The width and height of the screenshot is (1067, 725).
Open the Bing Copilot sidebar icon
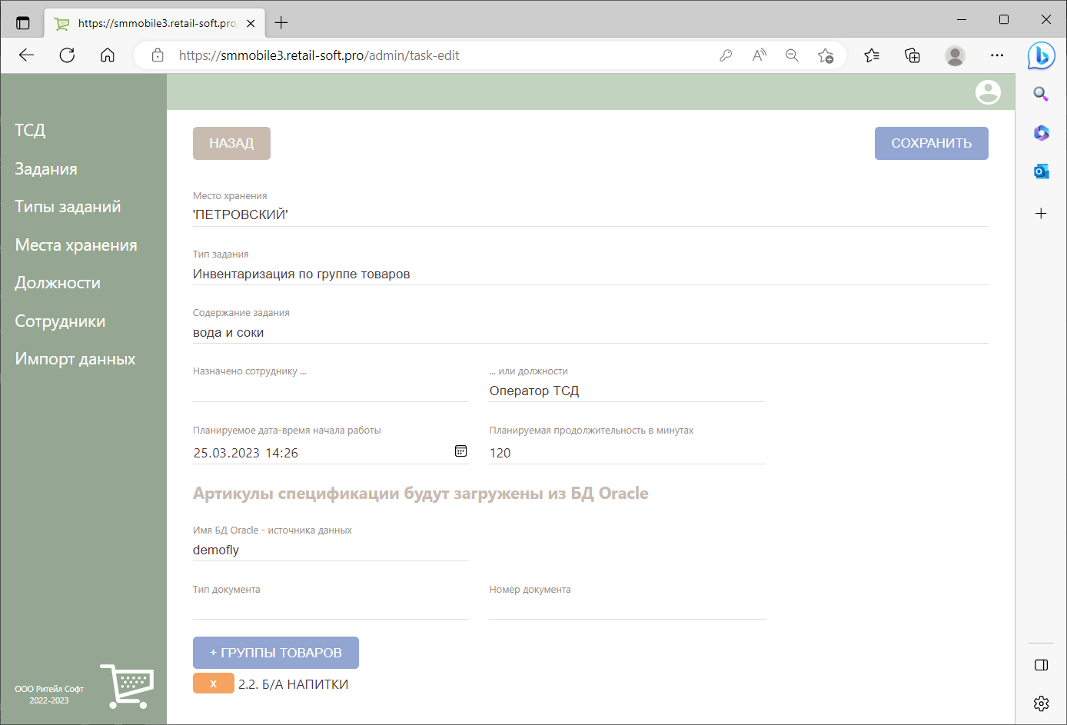(x=1041, y=55)
